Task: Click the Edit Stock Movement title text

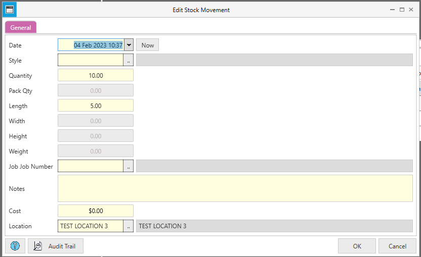Action: (201, 10)
